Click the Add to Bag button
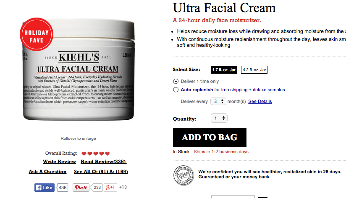 coord(210,137)
